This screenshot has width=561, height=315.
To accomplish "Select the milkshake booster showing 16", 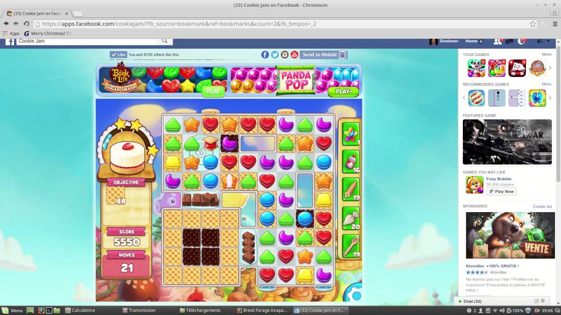I will click(351, 161).
